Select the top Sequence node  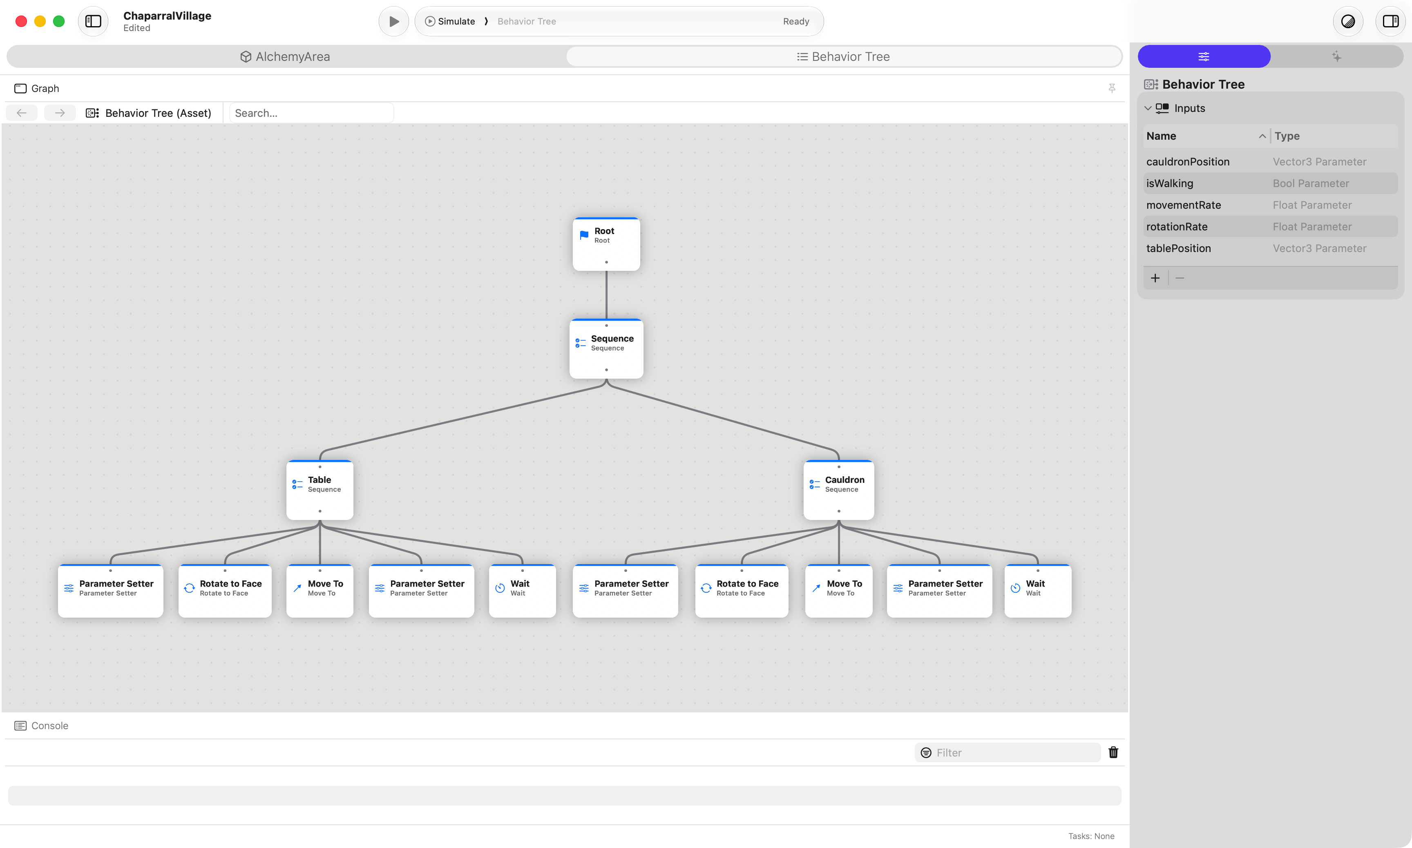(x=606, y=348)
